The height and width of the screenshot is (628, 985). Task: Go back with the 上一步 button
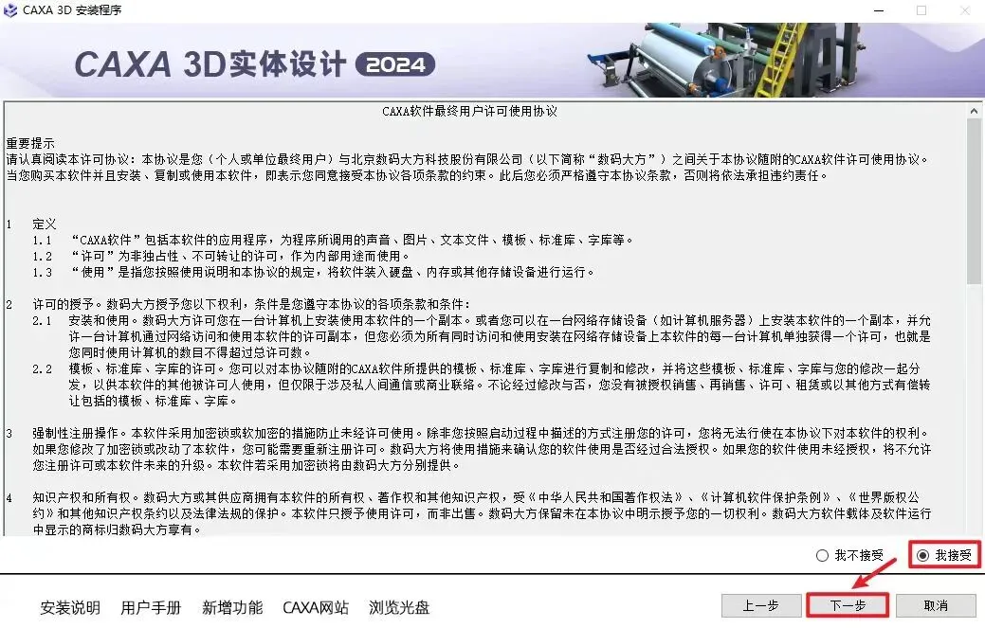coord(760,605)
